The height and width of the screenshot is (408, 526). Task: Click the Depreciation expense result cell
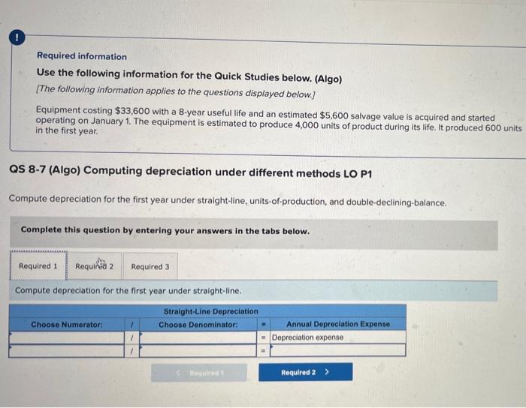tap(338, 337)
